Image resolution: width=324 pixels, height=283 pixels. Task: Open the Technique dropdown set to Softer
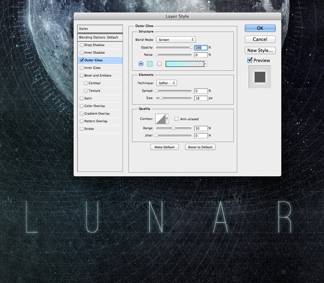(167, 83)
